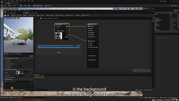Image resolution: width=179 pixels, height=101 pixels.
Task: Click the apply changes progress bar
Action: point(59,48)
